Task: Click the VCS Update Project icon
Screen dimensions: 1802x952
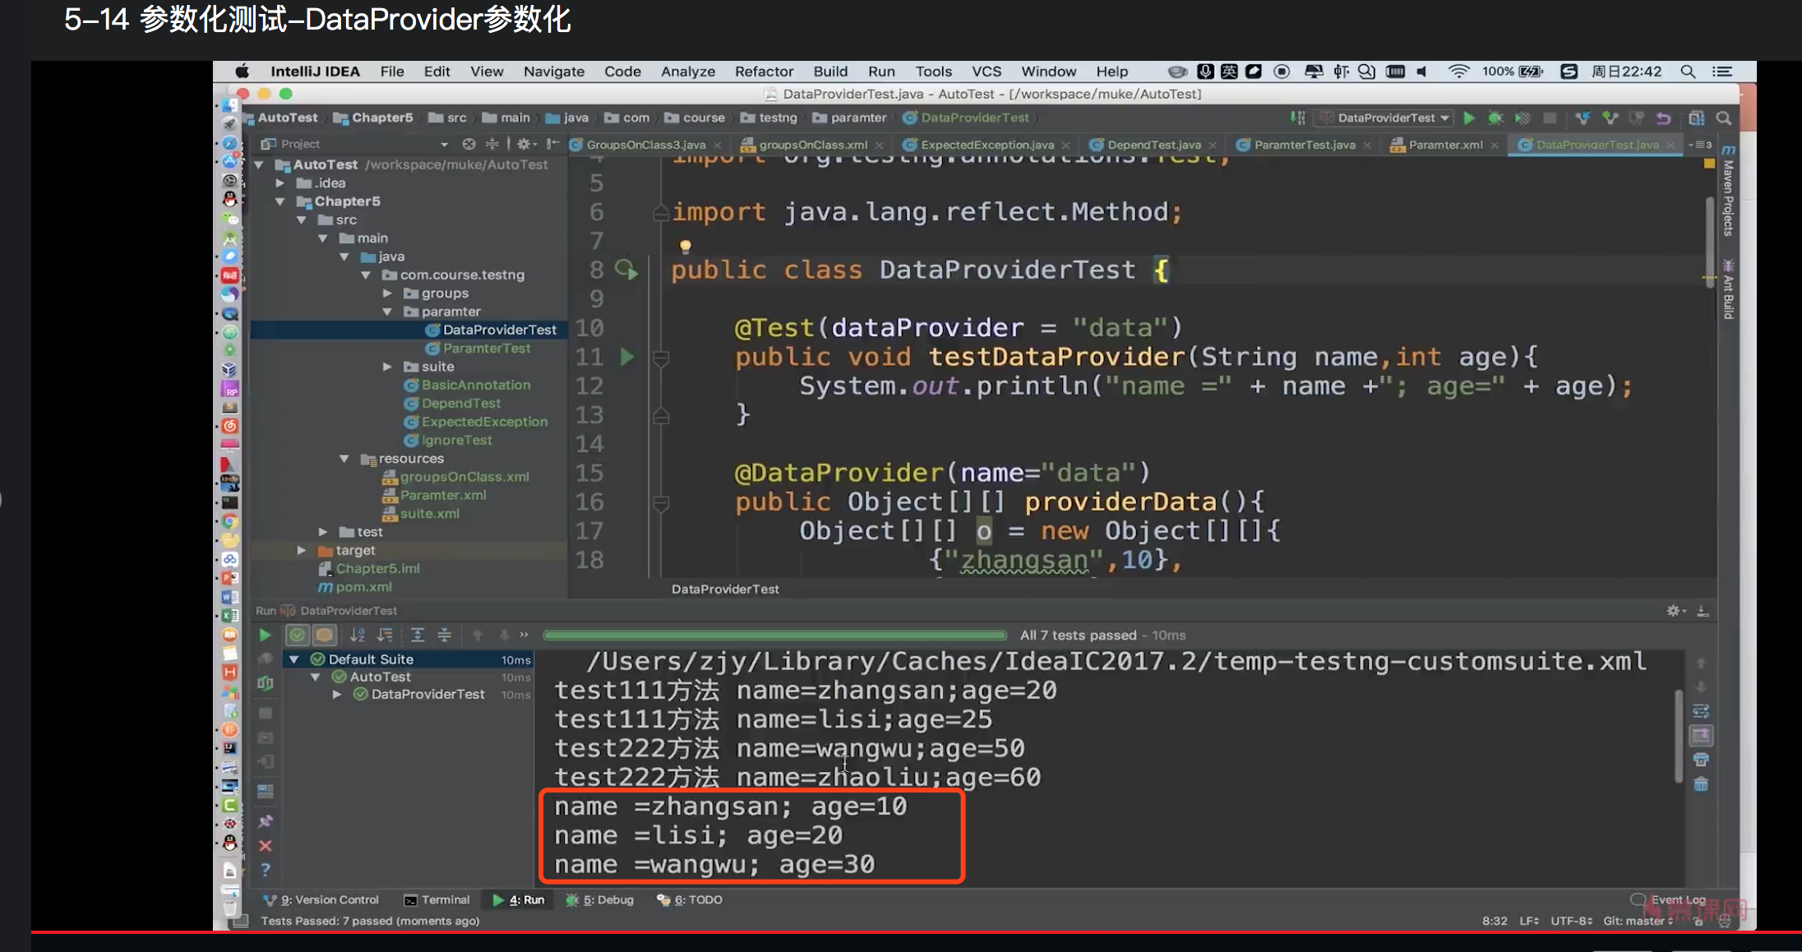Action: pos(1583,118)
